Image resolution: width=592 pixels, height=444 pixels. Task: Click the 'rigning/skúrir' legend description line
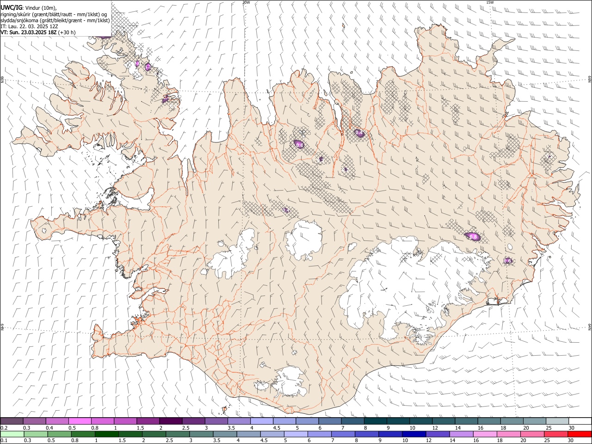coord(54,14)
